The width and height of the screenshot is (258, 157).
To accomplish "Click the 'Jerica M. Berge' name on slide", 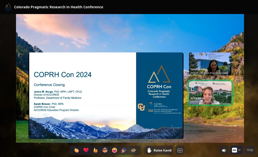I will coord(43,92).
